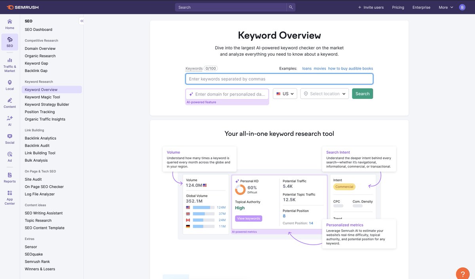This screenshot has height=279, width=475.
Task: Open the Local icon in left rail
Action: coord(9,85)
